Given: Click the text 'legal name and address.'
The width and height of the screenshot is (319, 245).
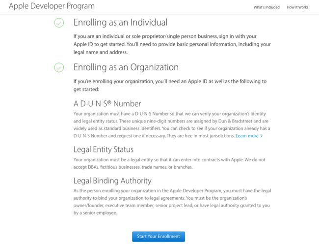Looking at the screenshot, I should [101, 52].
